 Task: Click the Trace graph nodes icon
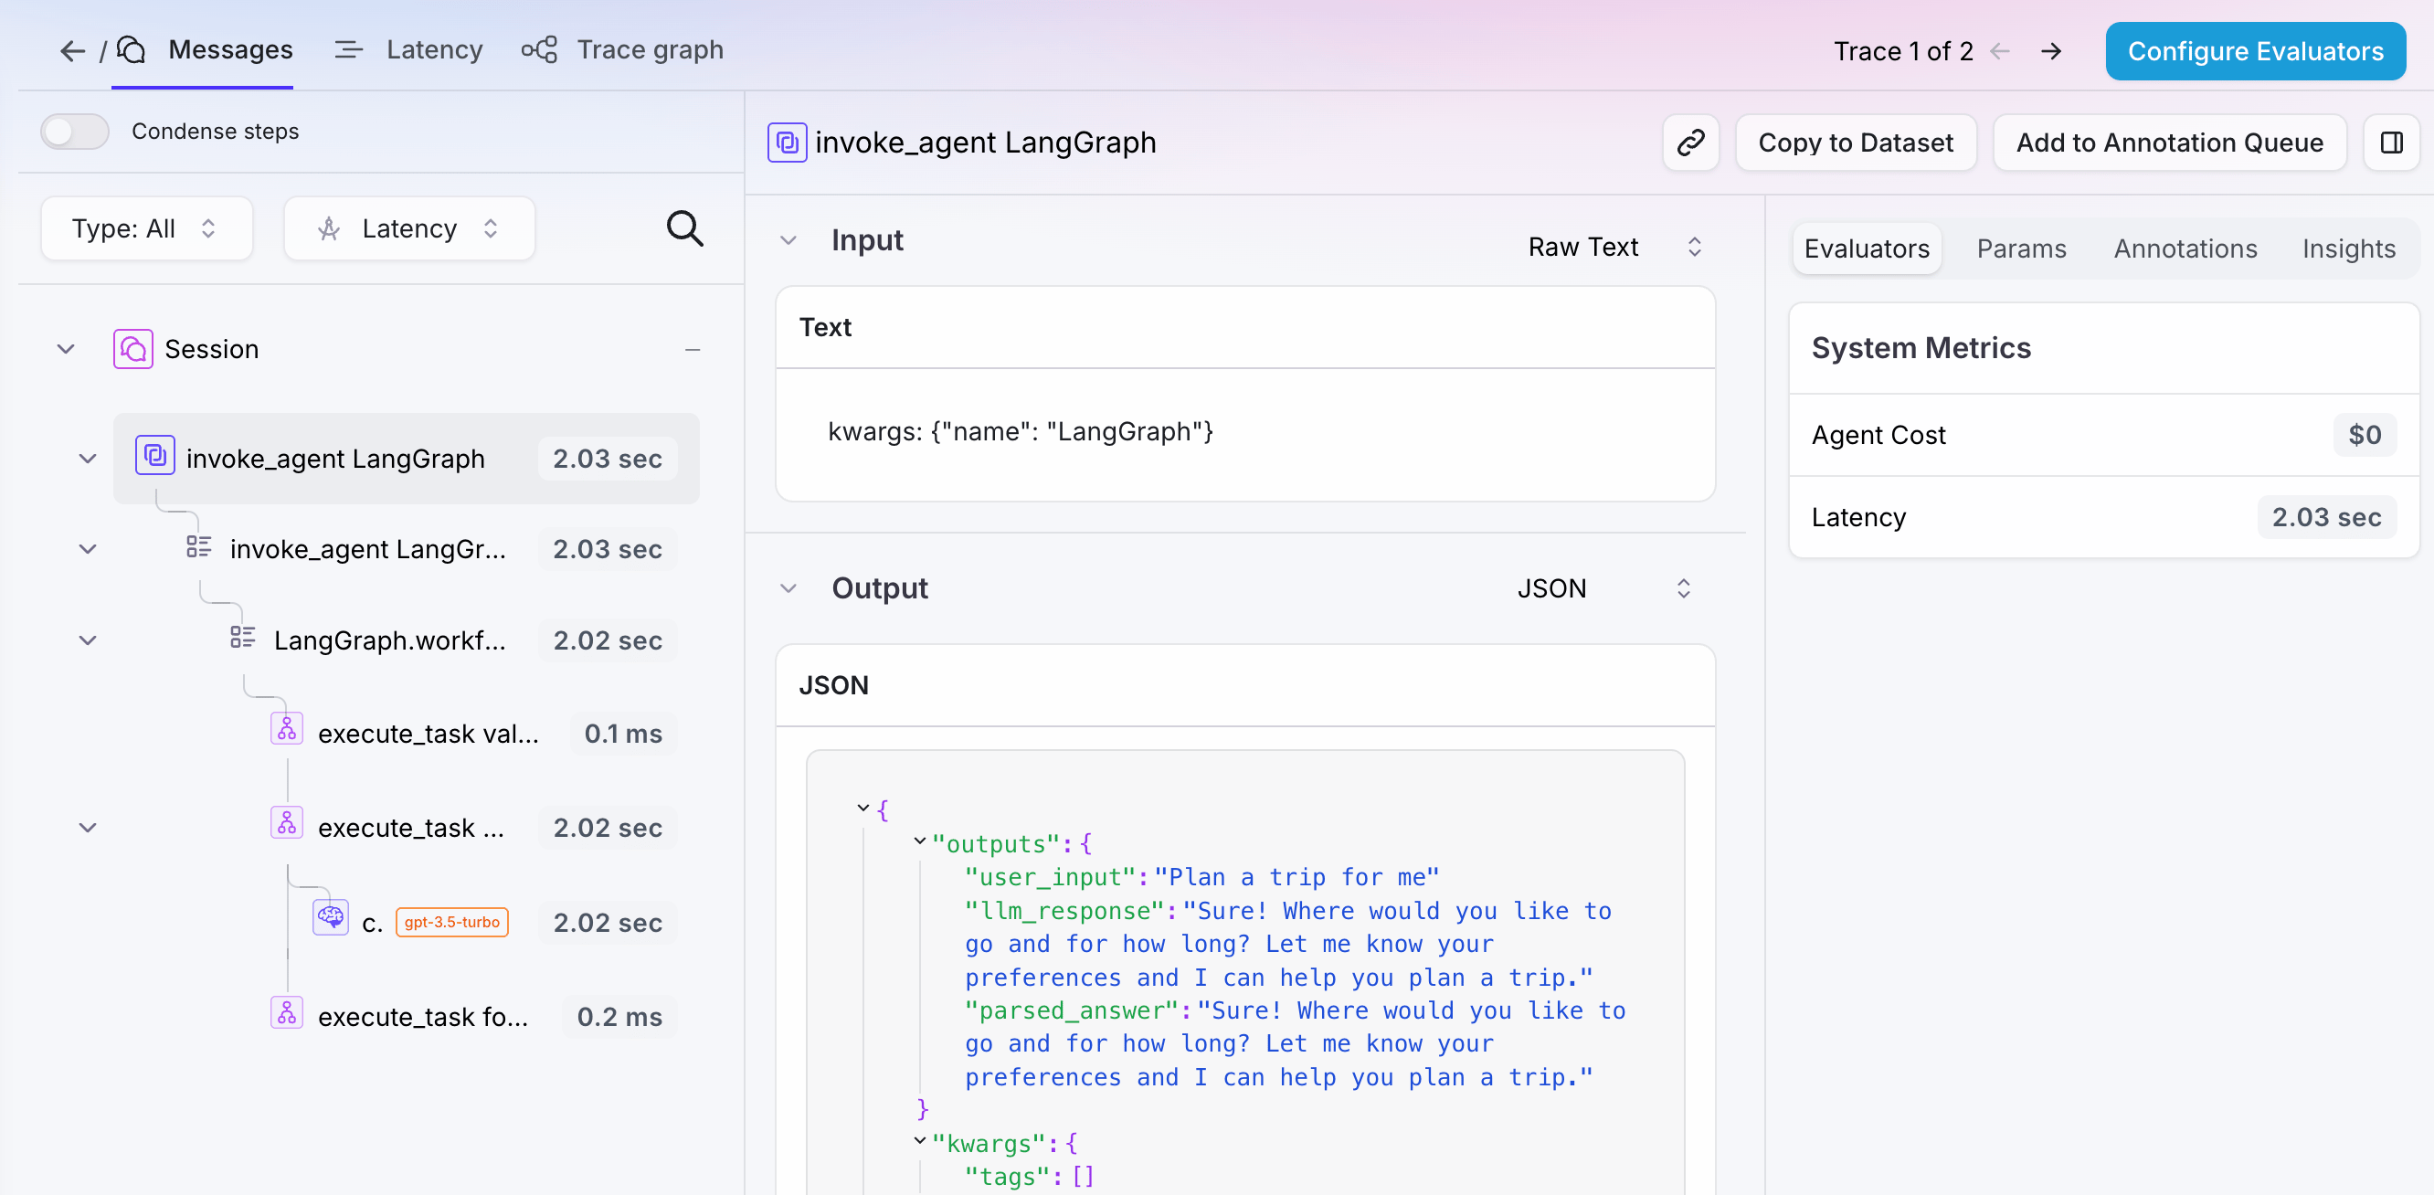[x=540, y=50]
